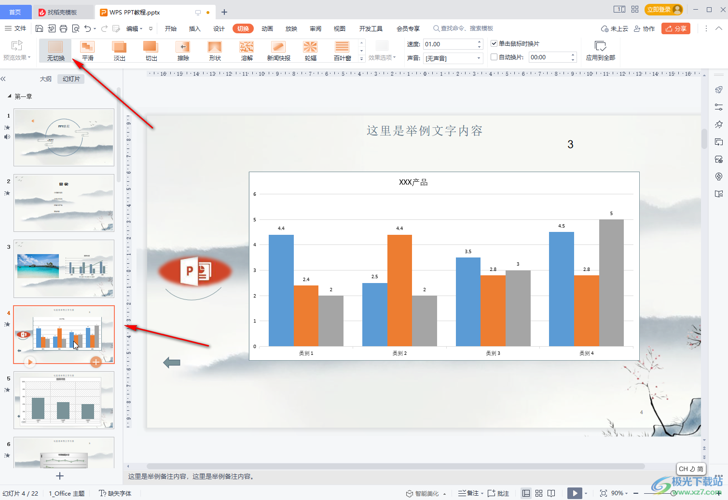
Task: Select slide 3 thumbnail
Action: click(64, 269)
